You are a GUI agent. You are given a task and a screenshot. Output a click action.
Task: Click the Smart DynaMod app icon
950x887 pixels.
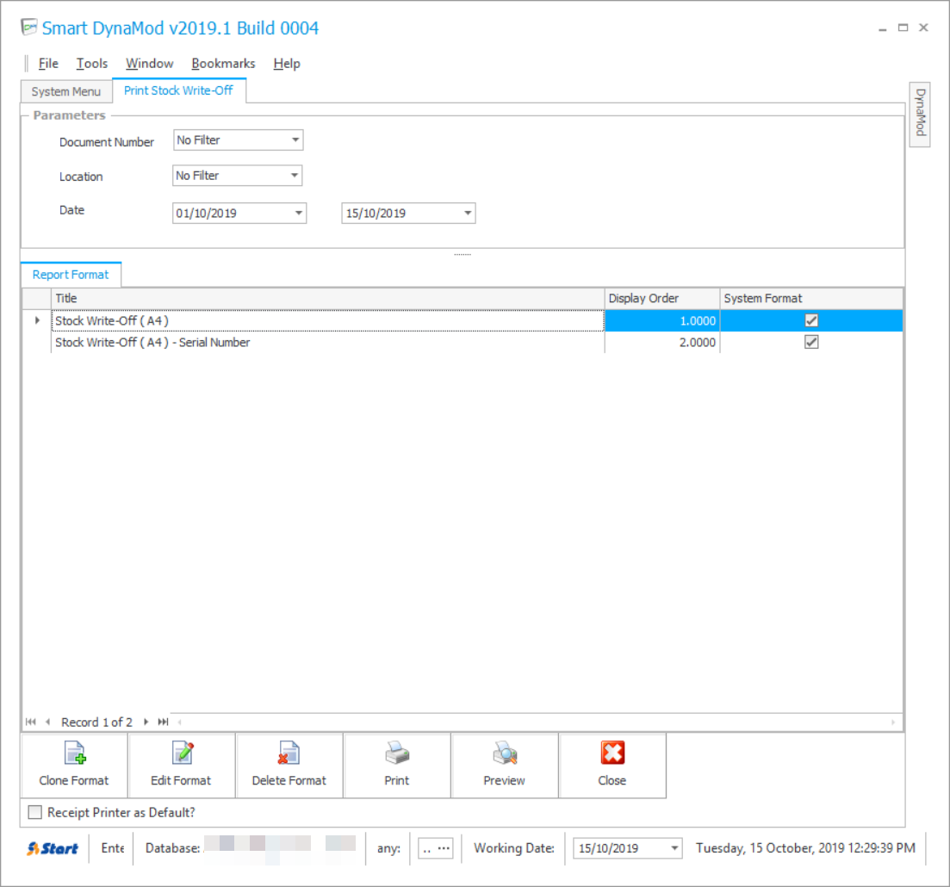click(29, 28)
